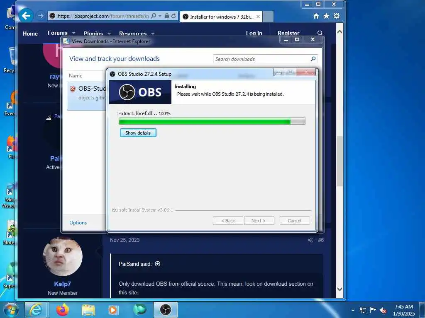Maximize the View Downloads window

pyautogui.click(x=297, y=40)
